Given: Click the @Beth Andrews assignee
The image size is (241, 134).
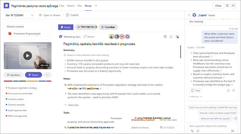Looking at the screenshot, I should tap(140, 128).
